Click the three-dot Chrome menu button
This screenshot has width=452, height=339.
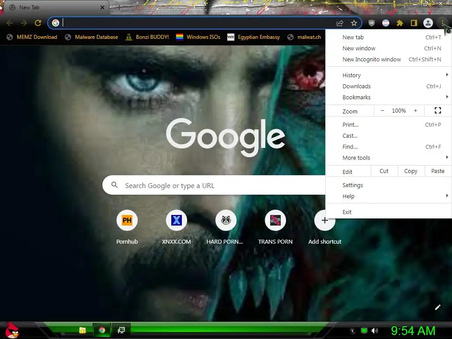442,23
